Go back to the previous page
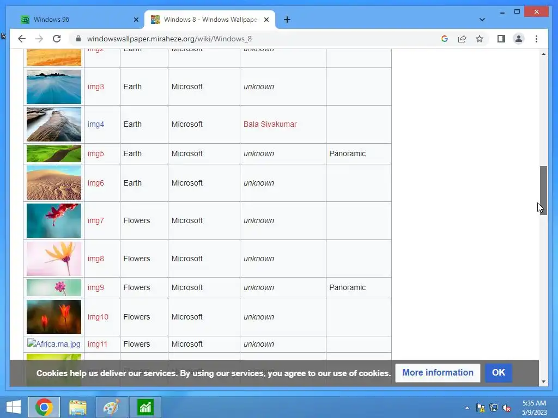This screenshot has height=418, width=558. pos(22,39)
